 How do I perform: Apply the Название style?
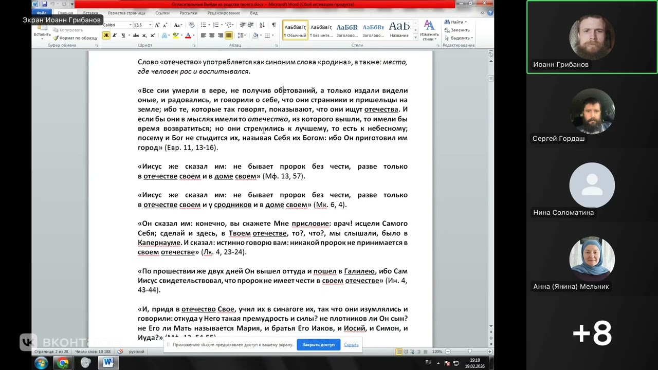pyautogui.click(x=399, y=30)
